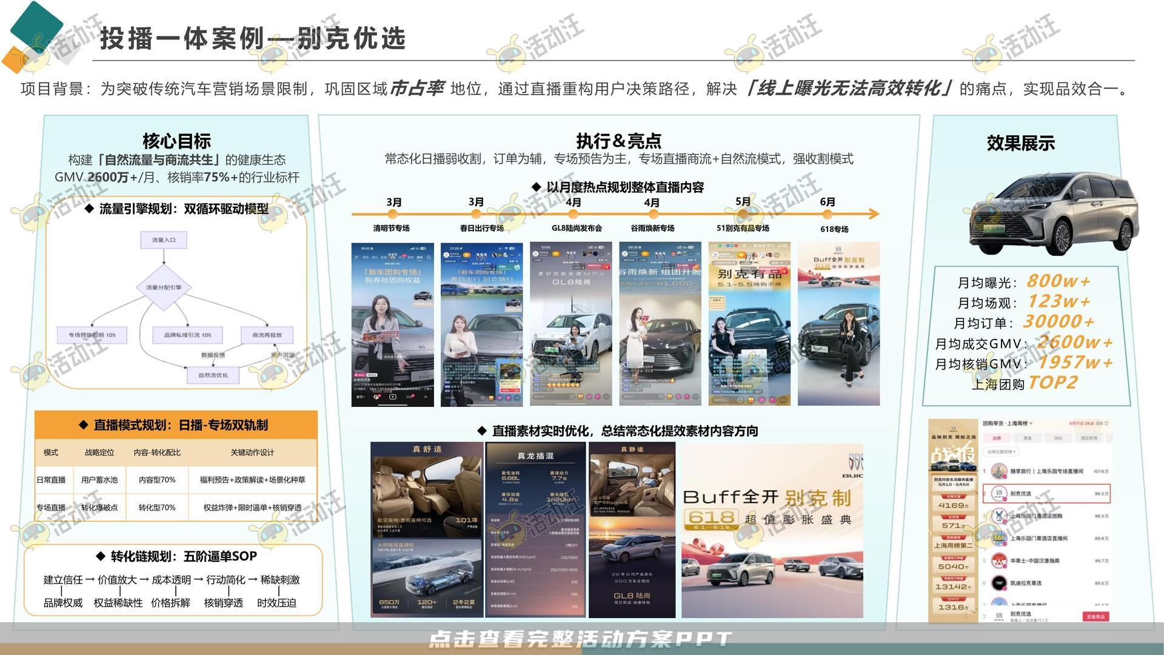This screenshot has height=655, width=1164.
Task: Click the 点击查看完整活动方案PPT banner
Action: pos(580,638)
